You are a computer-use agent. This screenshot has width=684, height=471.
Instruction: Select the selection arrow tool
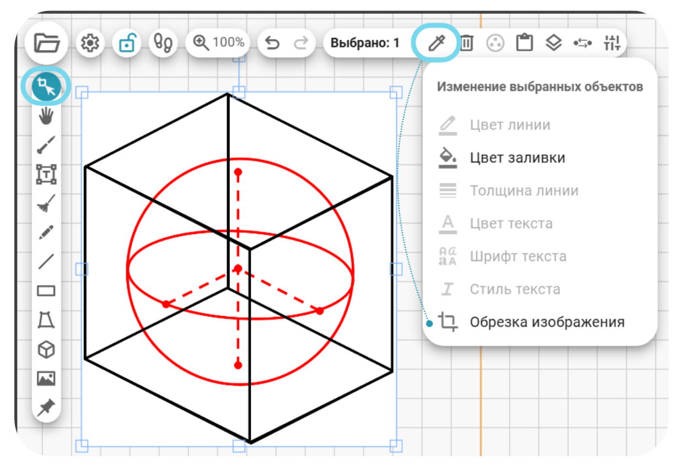point(46,87)
